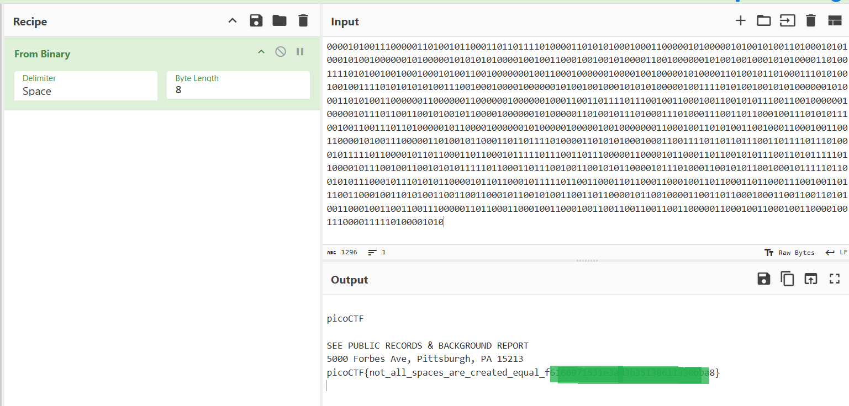Change Raw Bytes input encoding

pyautogui.click(x=789, y=253)
